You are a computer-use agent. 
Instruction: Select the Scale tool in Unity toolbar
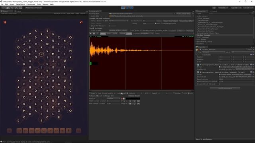16,8
